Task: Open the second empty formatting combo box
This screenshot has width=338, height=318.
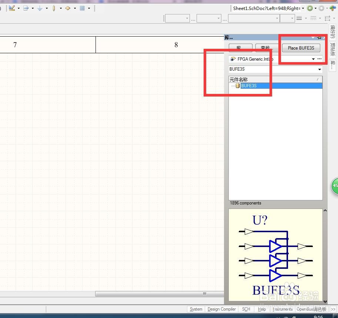Action: 209,18
